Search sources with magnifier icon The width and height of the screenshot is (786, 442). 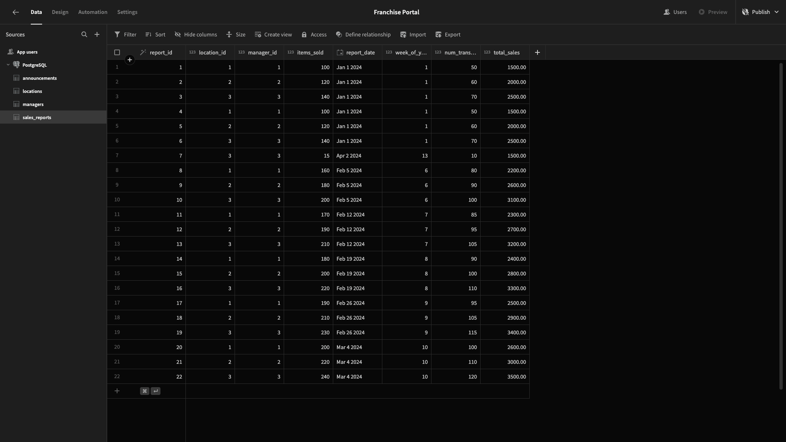(x=84, y=35)
